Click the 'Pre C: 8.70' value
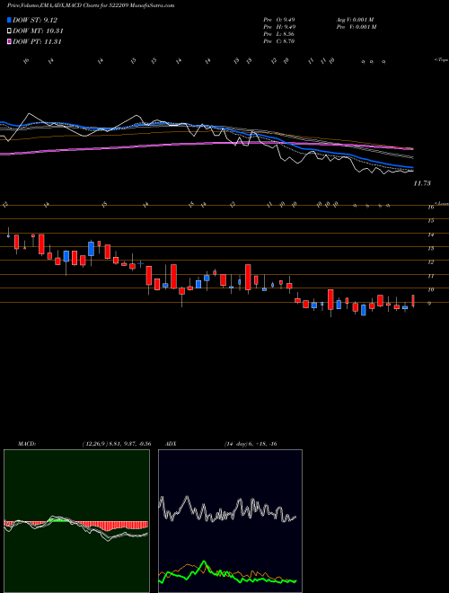 point(279,41)
